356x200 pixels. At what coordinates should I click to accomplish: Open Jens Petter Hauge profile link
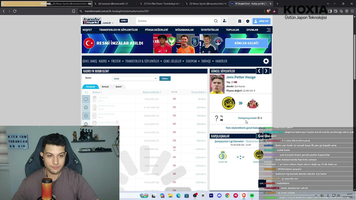(x=241, y=77)
